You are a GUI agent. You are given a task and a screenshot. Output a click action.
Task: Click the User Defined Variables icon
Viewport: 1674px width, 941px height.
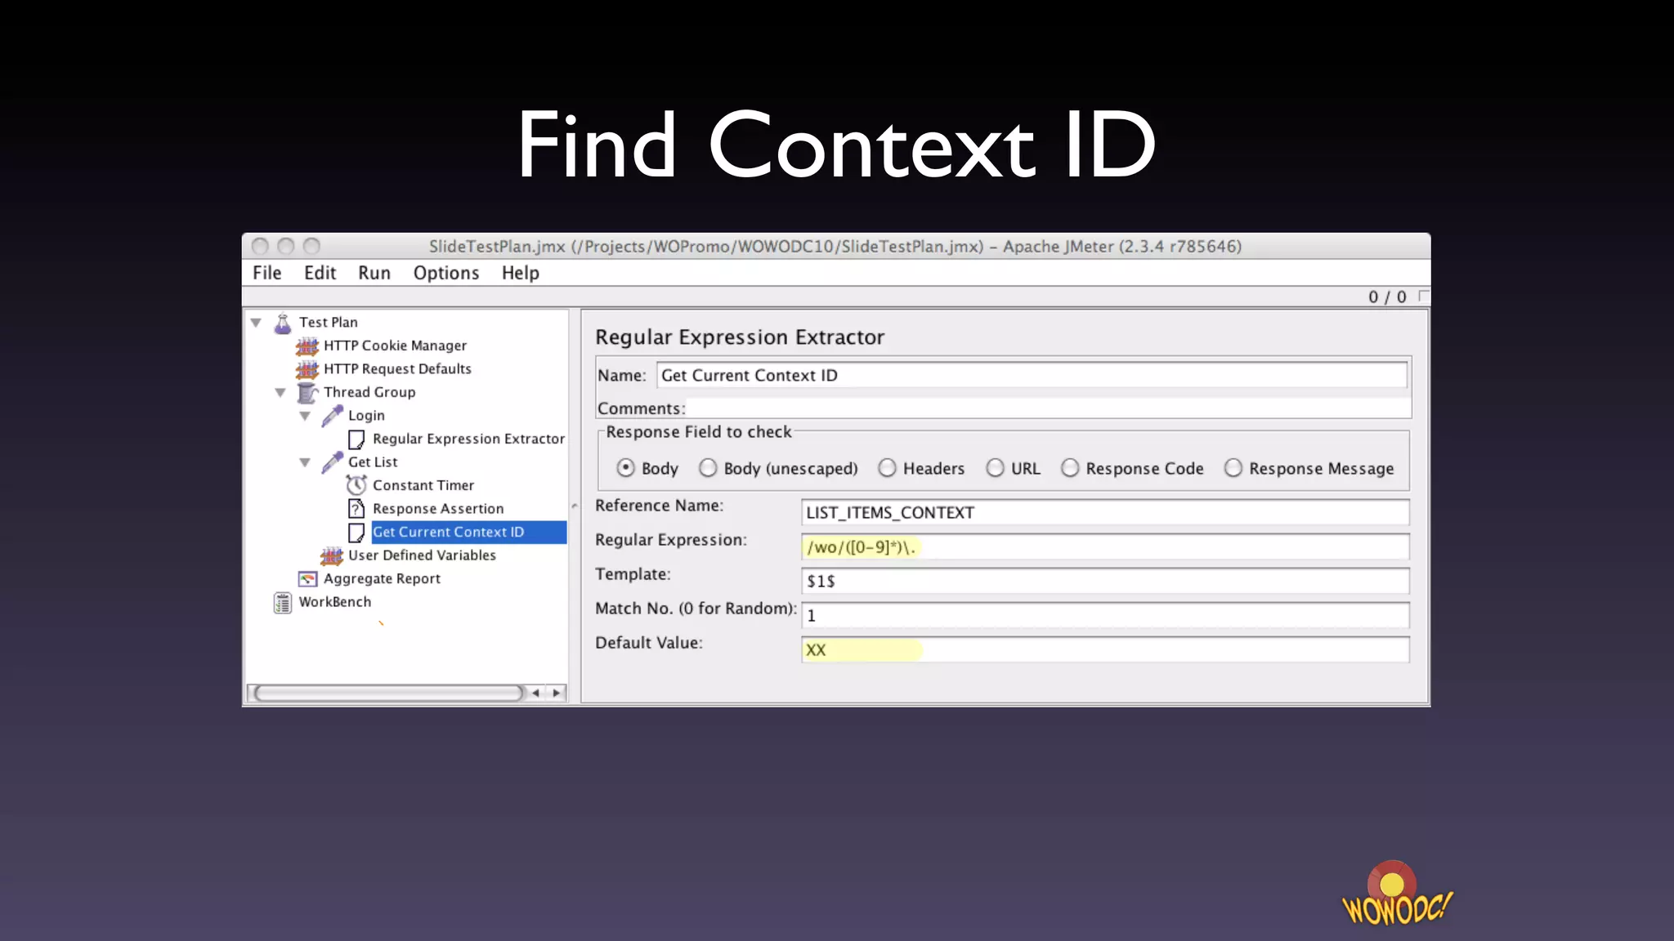coord(332,556)
